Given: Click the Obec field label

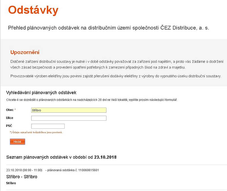Looking at the screenshot, I should (x=10, y=110).
